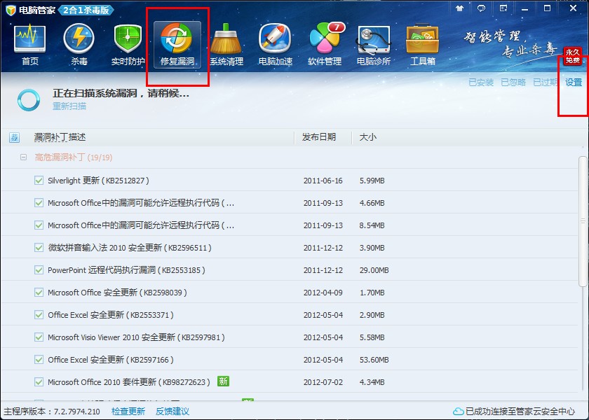
Task: Click the scanning progress ring icon
Action: 29,100
